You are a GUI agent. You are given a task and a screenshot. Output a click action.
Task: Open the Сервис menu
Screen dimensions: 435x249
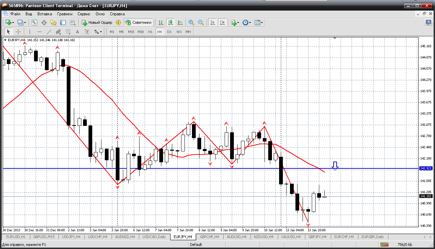[x=84, y=14]
